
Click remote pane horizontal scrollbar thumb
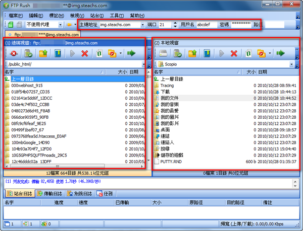[58, 166]
